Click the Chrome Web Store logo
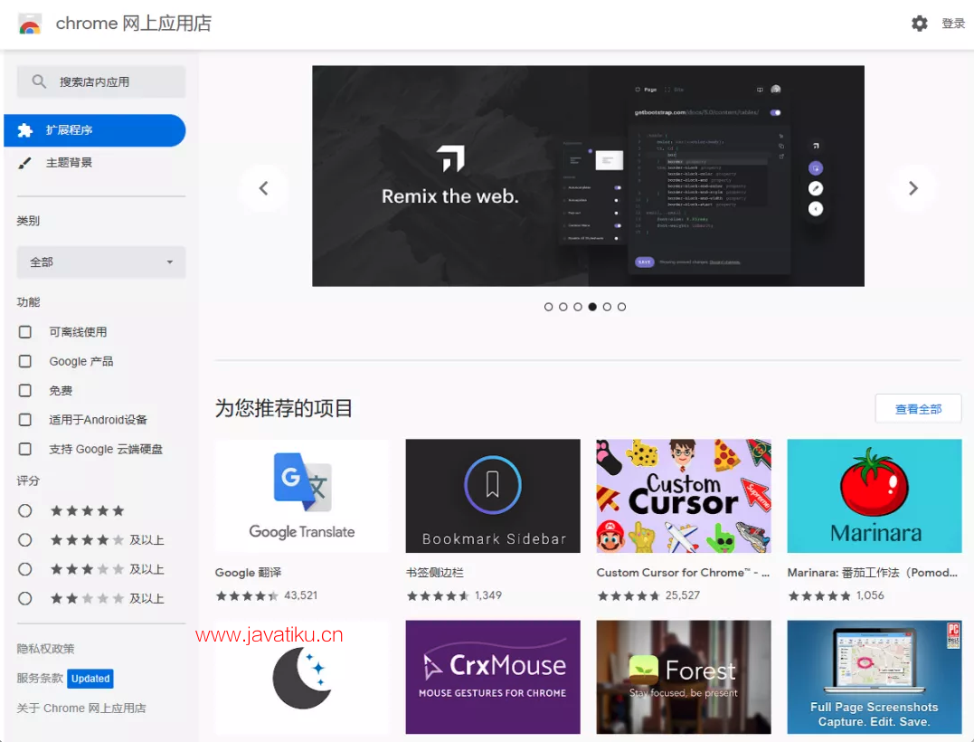Screen dimensions: 974x742 point(30,24)
